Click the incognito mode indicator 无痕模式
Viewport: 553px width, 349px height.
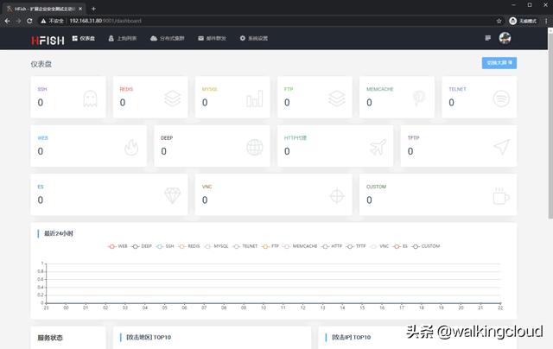[x=523, y=21]
